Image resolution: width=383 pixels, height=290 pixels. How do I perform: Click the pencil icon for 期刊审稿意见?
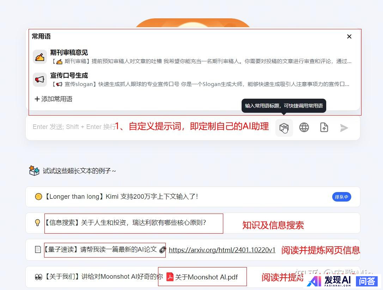(x=40, y=57)
